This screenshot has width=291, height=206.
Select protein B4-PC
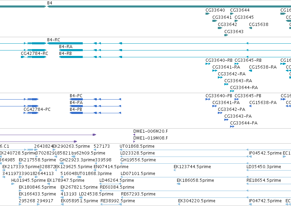(x=76, y=96)
